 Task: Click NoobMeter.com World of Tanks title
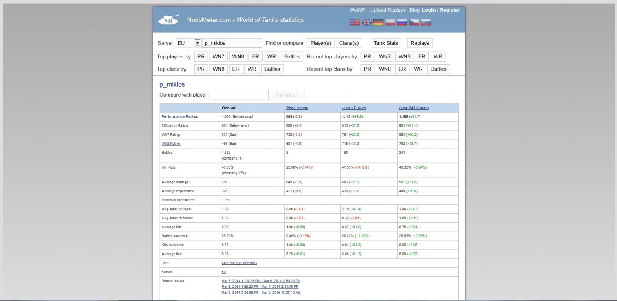click(x=245, y=20)
